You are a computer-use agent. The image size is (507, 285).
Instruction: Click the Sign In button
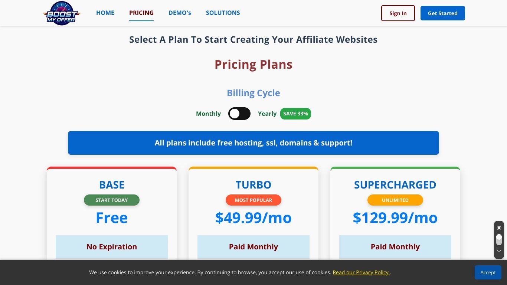tap(398, 13)
